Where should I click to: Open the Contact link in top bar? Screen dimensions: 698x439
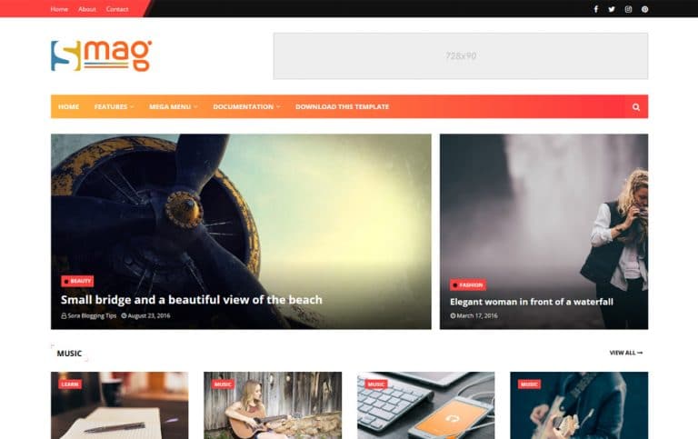point(117,9)
